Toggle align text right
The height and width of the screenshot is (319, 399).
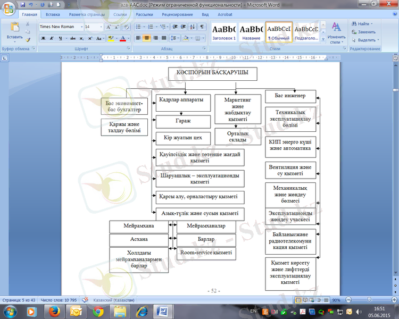coord(155,38)
